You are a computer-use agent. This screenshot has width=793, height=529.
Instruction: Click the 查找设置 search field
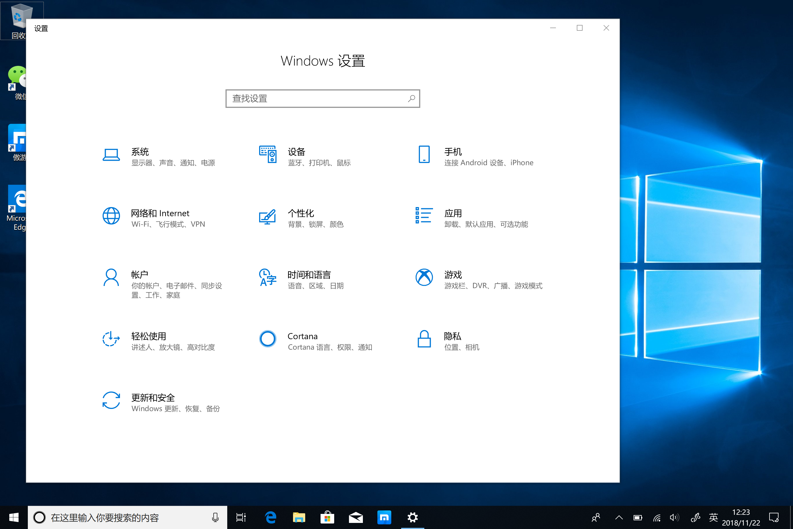click(323, 99)
